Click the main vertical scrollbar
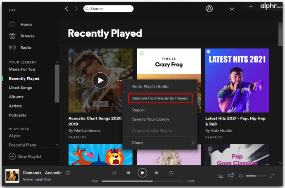 280,34
